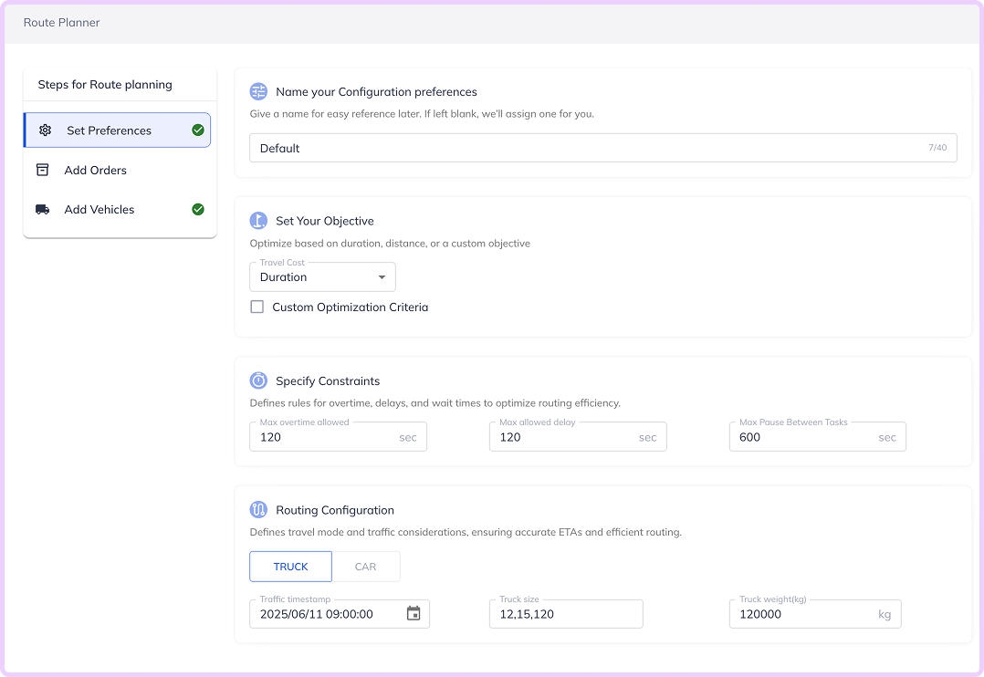Click the Max overtime allowed field
984x677 pixels.
(339, 437)
